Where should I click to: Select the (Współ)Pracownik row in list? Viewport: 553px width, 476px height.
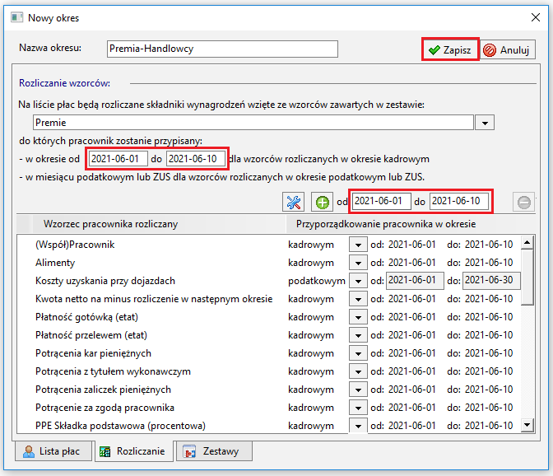(x=269, y=245)
